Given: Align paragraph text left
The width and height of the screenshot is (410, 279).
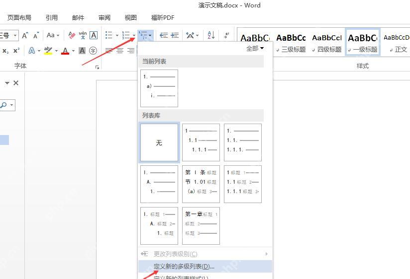Looking at the screenshot, I should pyautogui.click(x=109, y=50).
